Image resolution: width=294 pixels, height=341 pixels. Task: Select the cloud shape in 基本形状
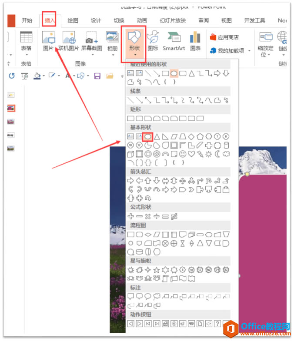point(226,154)
